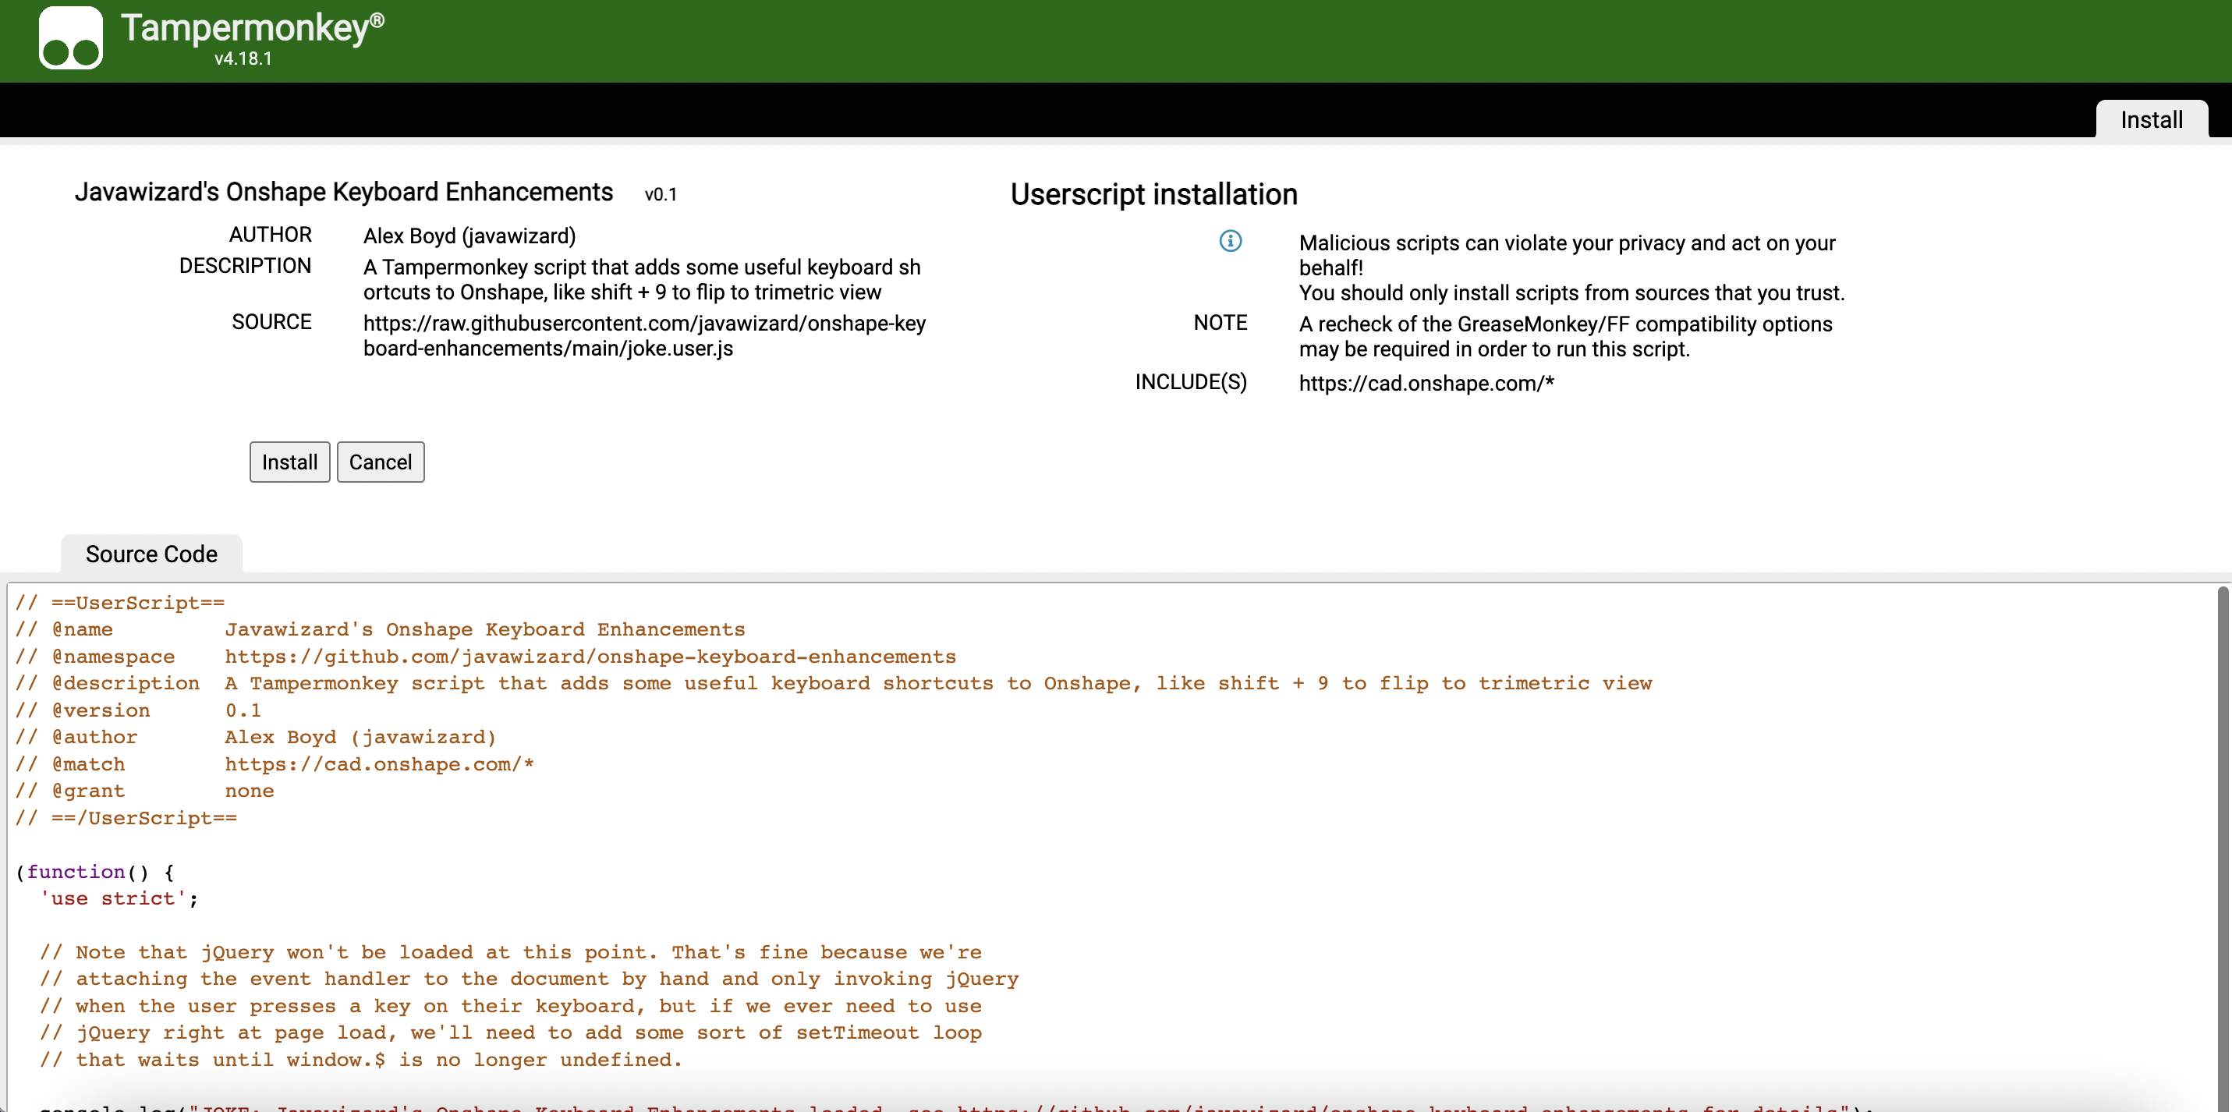Place cursor on the @namespace line in code

[485, 656]
